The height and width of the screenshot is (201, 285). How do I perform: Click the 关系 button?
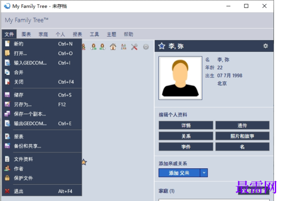[186, 136]
